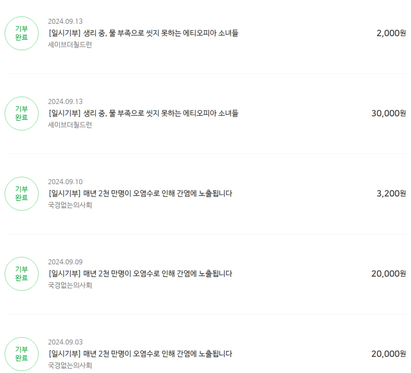Image resolution: width=411 pixels, height=373 pixels.
Task: Click the 20,000원 amount for 2024.09.03
Action: [x=388, y=354]
